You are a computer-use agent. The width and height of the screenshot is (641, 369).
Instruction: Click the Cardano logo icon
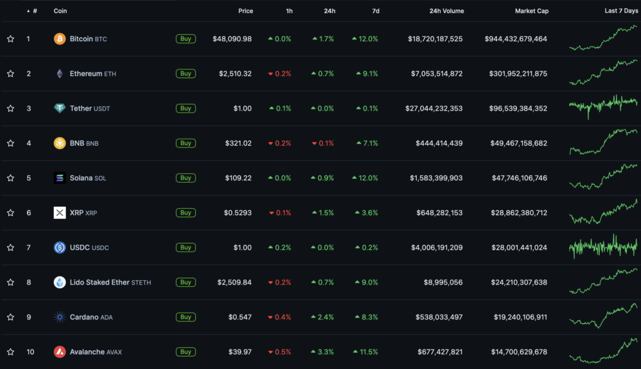point(59,317)
